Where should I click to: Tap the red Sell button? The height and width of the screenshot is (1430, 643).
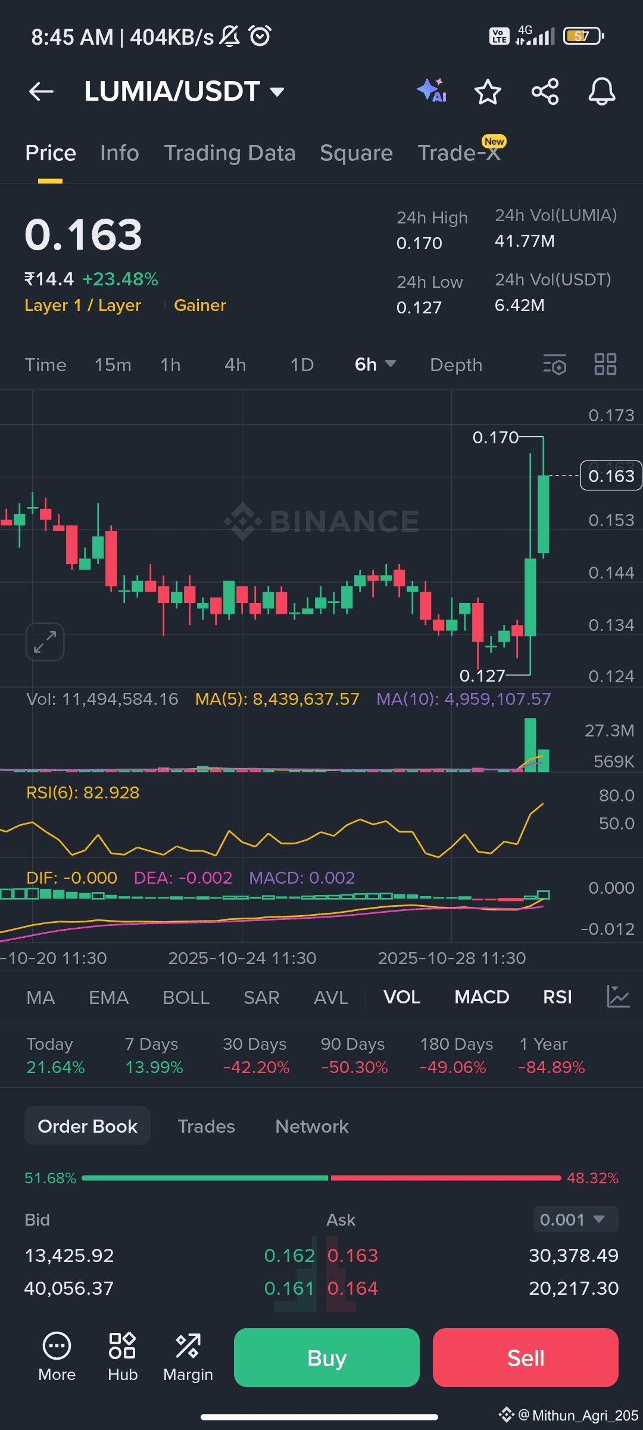(x=526, y=1357)
